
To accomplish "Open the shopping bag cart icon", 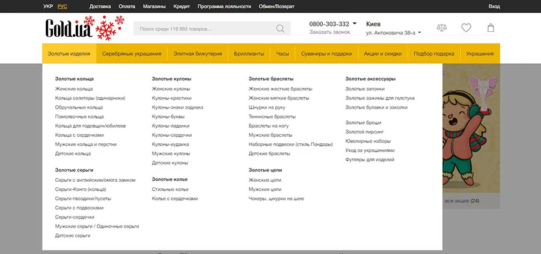I will click(491, 28).
